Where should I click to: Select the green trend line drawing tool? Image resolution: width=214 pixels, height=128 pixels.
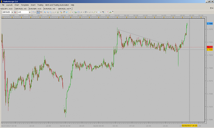click(94, 12)
